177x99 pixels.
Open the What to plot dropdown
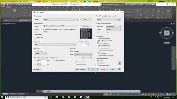coord(41,54)
